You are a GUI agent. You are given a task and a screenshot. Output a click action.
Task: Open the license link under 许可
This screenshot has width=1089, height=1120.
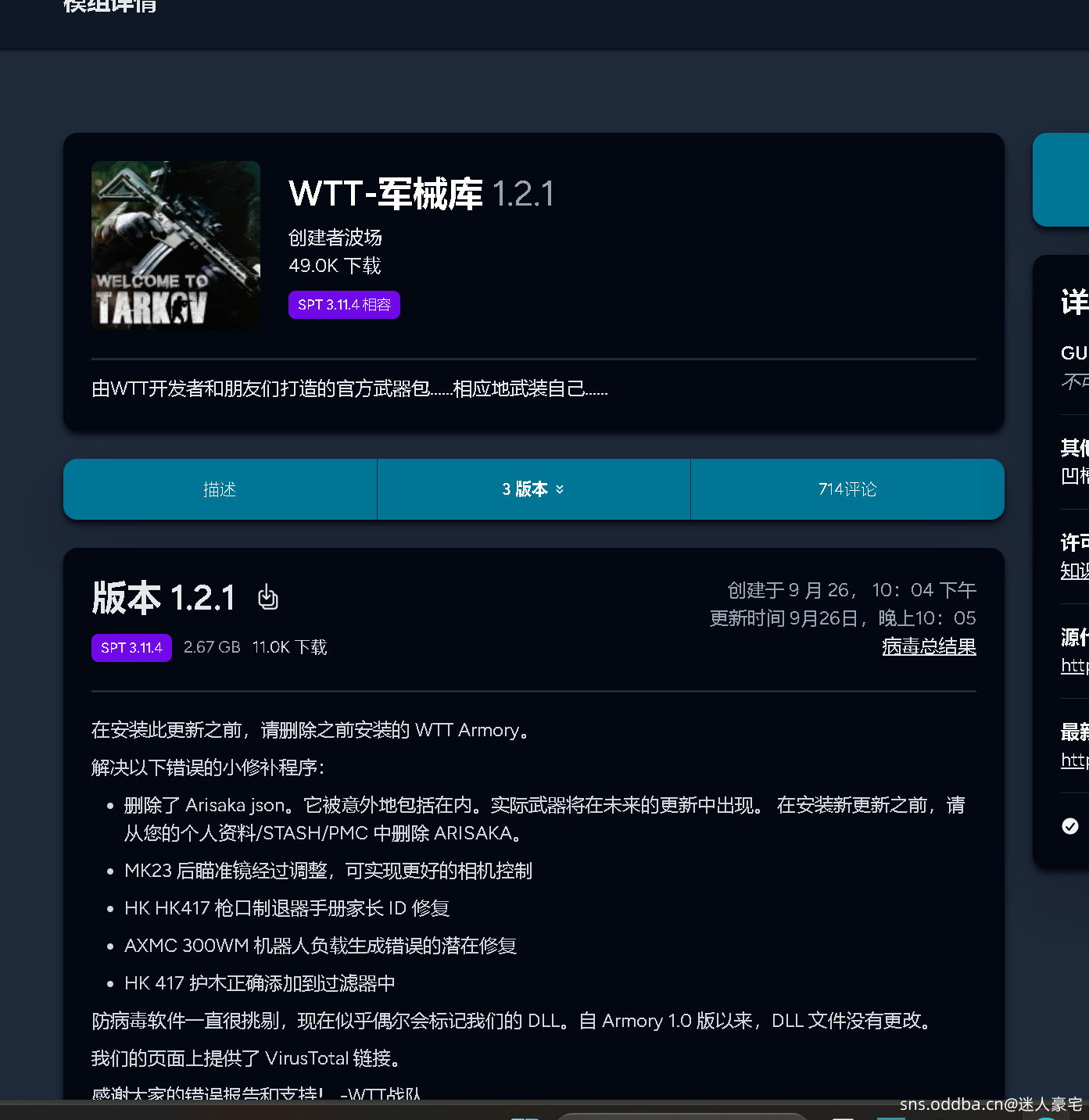point(1075,571)
